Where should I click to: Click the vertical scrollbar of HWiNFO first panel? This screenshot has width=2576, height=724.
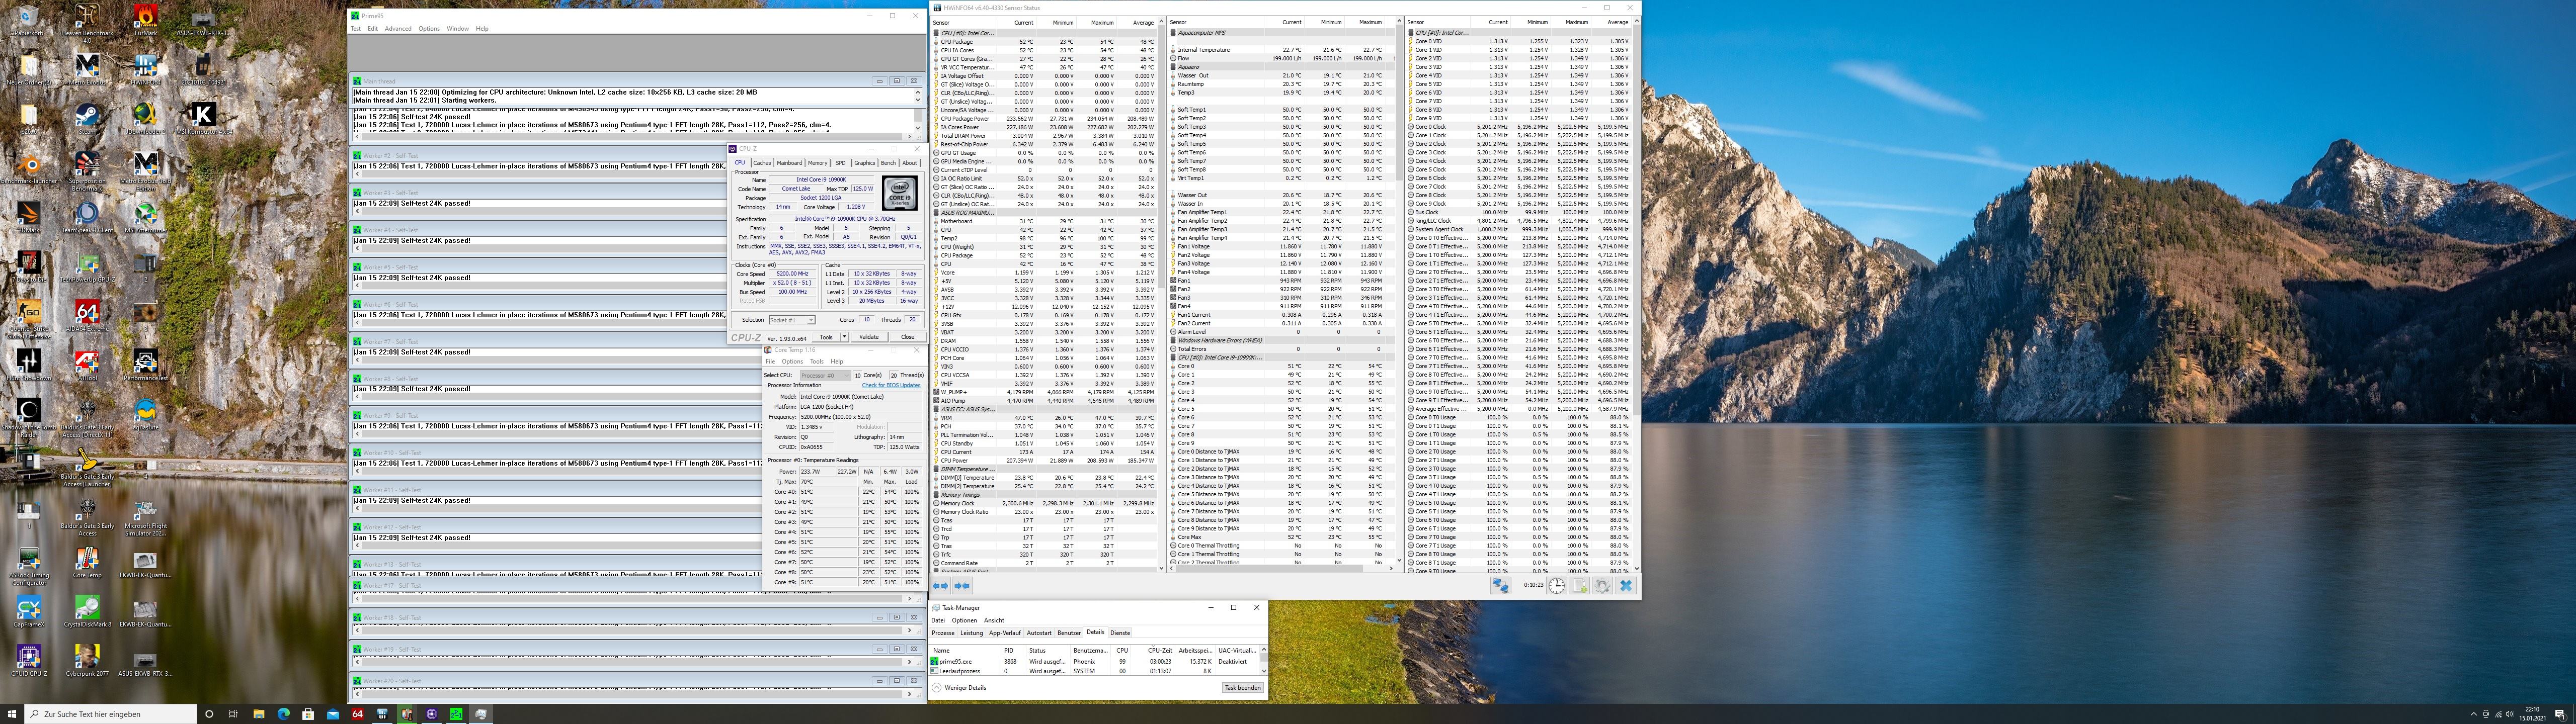point(1161,295)
